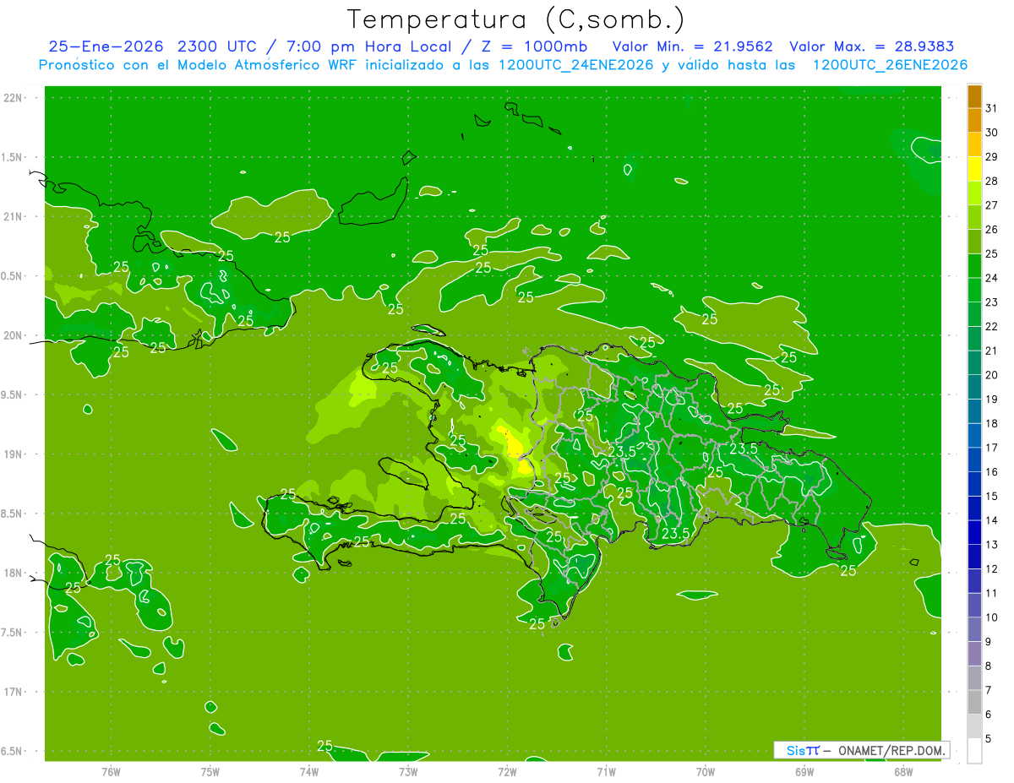Click the 19N latitude axis label

point(14,454)
